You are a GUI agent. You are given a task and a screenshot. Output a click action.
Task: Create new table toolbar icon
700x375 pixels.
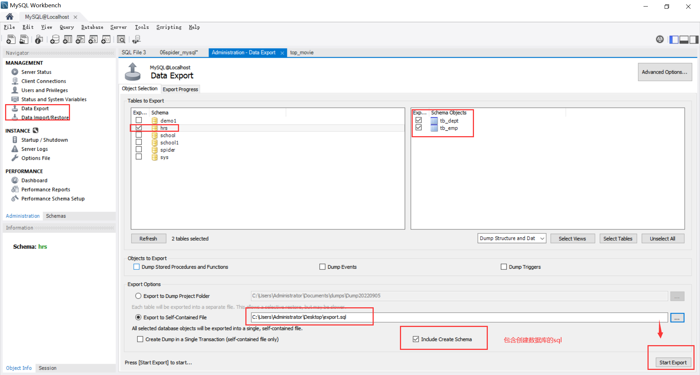pyautogui.click(x=67, y=39)
